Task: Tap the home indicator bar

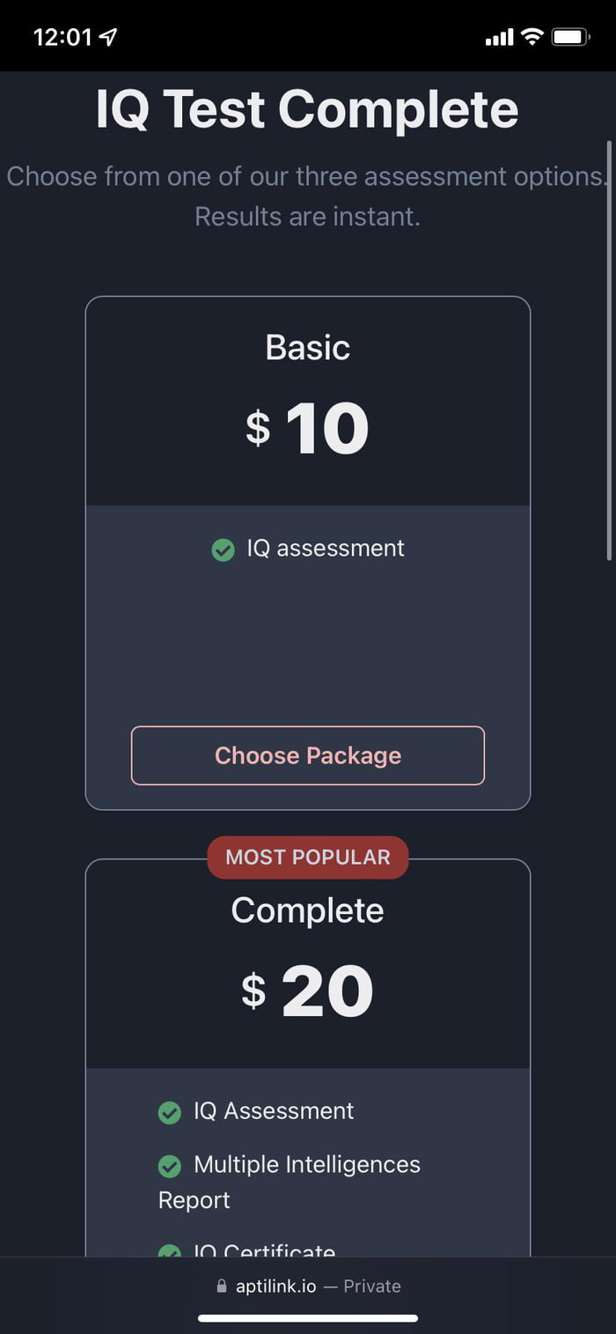Action: pos(308,1318)
